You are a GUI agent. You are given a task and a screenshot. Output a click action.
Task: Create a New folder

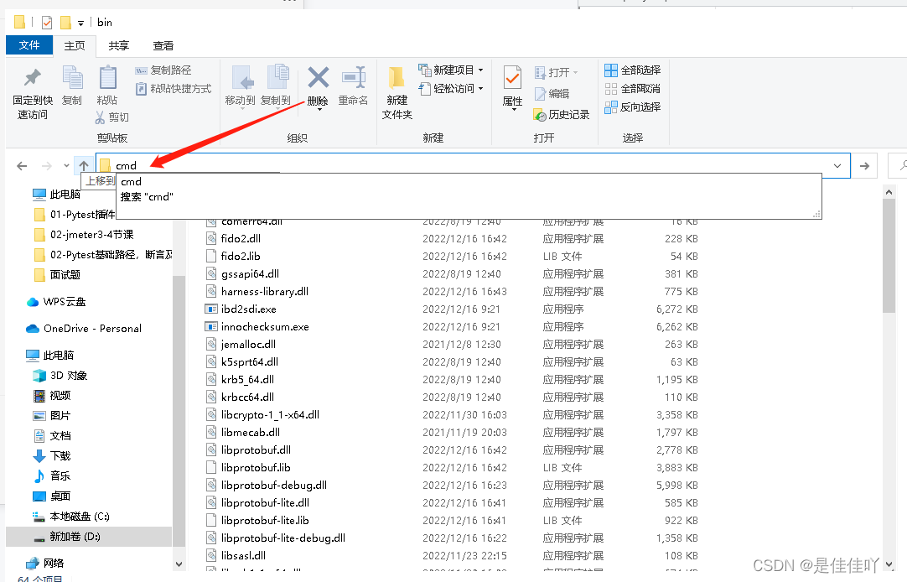pos(396,92)
